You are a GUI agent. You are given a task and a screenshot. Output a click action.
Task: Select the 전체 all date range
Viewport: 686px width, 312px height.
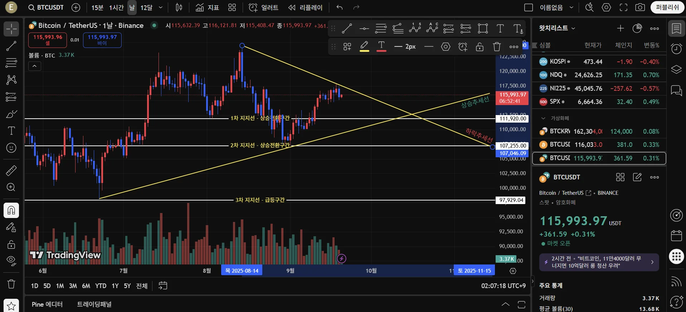[x=142, y=286]
